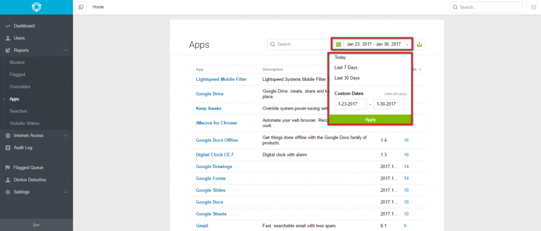Click the Lightspeed logo icon
The width and height of the screenshot is (541, 231).
pos(36,7)
